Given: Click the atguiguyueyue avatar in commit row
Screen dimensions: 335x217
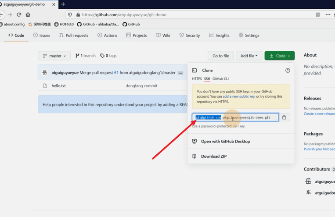Looking at the screenshot, I should click(45, 72).
